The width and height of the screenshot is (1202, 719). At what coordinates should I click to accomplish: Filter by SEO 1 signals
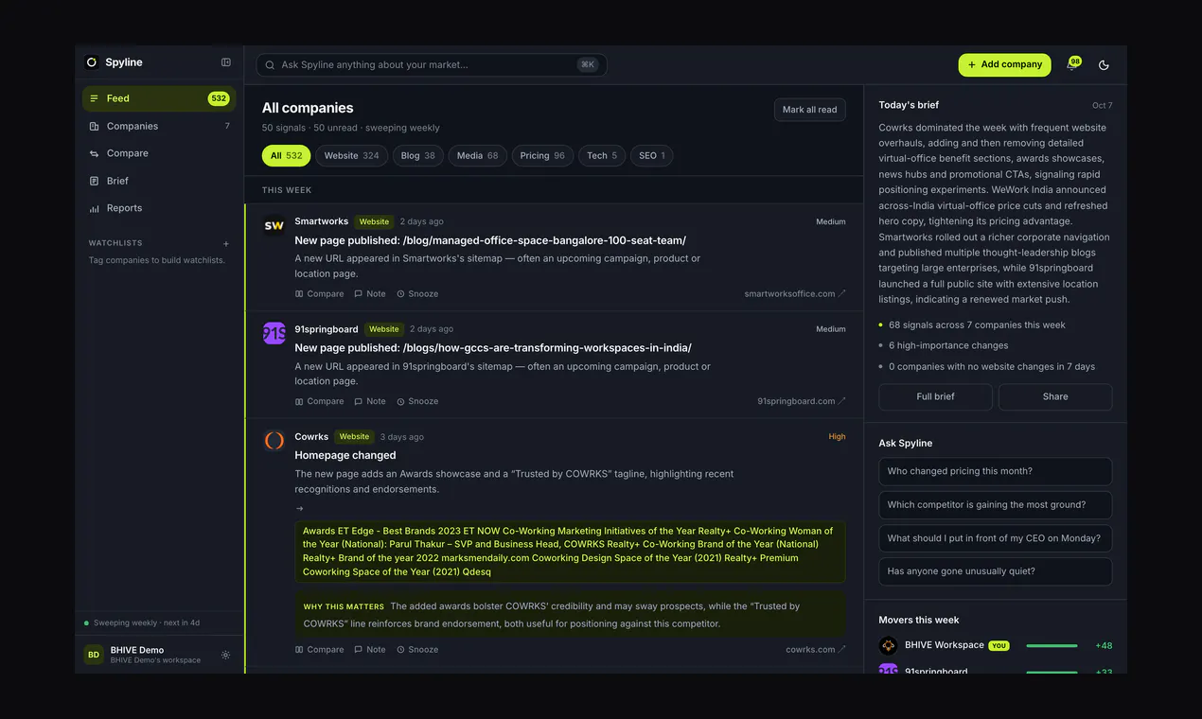click(x=651, y=155)
